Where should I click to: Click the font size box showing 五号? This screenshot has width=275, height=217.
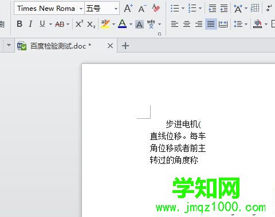point(102,9)
